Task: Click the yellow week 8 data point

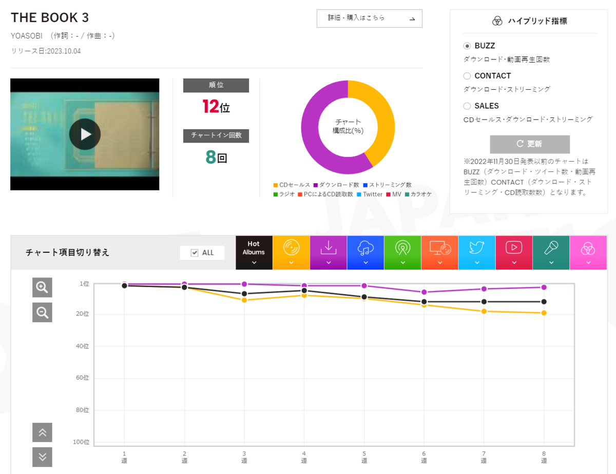Action: (x=544, y=313)
